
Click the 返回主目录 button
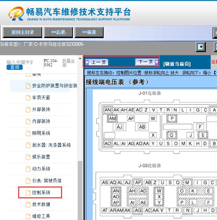click(22, 32)
